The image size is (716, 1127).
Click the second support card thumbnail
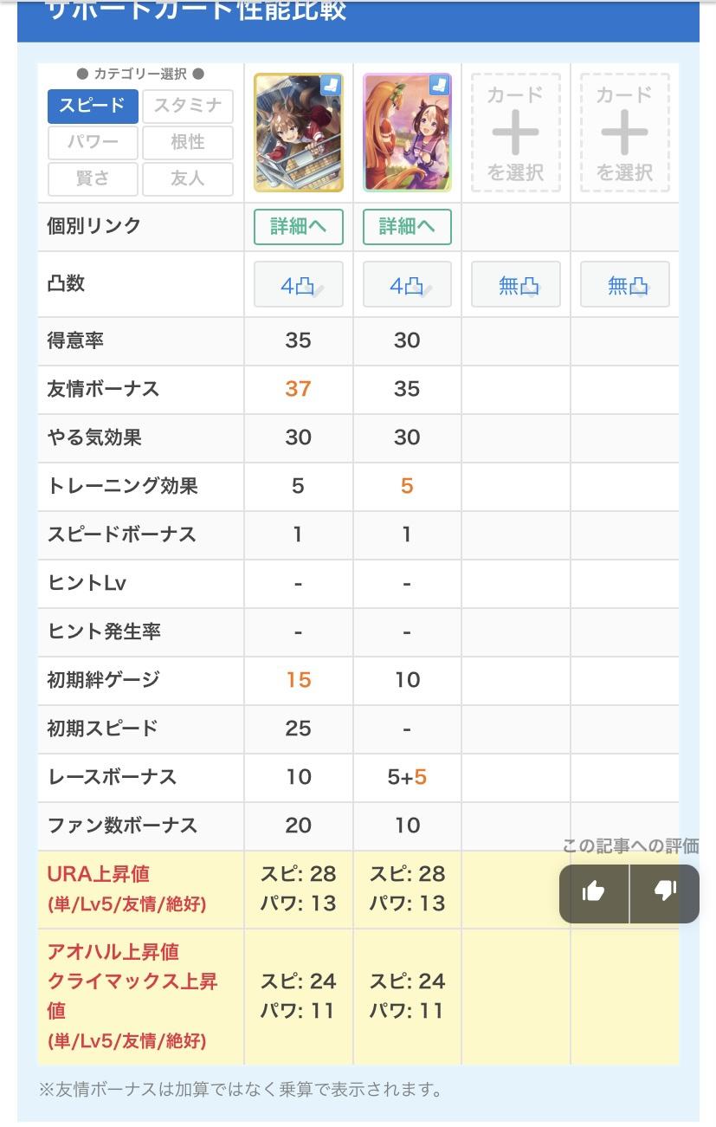(407, 133)
